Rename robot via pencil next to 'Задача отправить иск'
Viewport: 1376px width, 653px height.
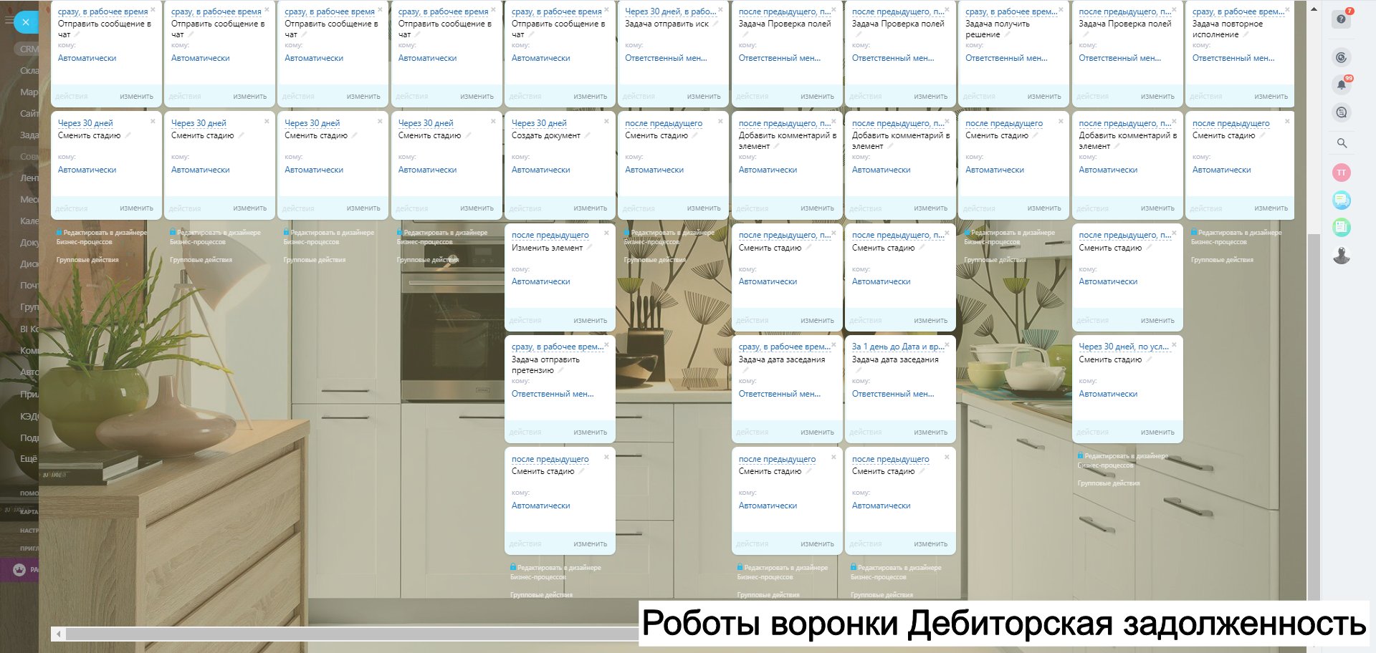coord(715,24)
